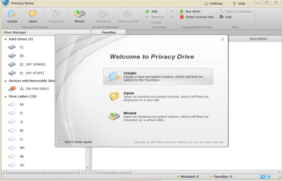Screen dimensions: 283x181
Task: Click Exit in the Misc group
Action: coord(226,17)
